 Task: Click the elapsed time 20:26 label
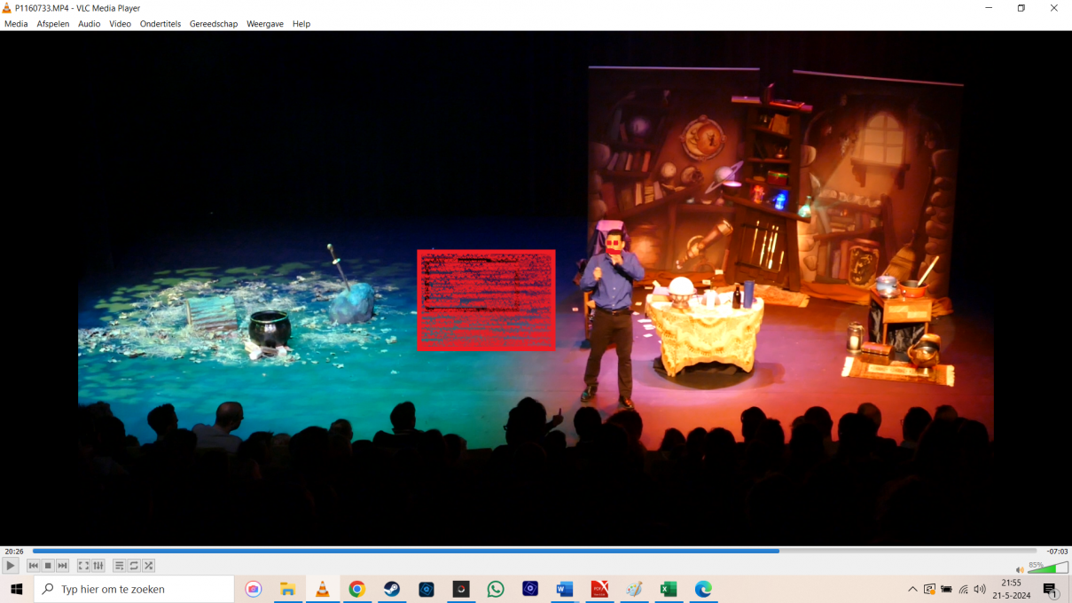click(14, 552)
